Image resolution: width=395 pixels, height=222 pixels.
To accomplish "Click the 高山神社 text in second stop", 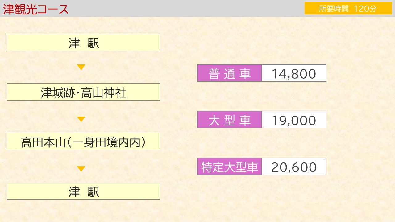I will (104, 92).
